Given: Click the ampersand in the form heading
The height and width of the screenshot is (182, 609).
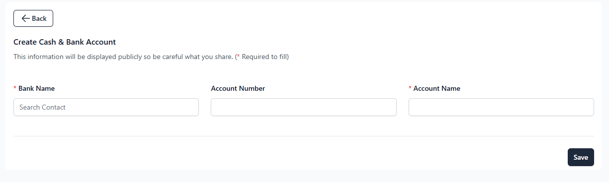Looking at the screenshot, I should point(61,42).
